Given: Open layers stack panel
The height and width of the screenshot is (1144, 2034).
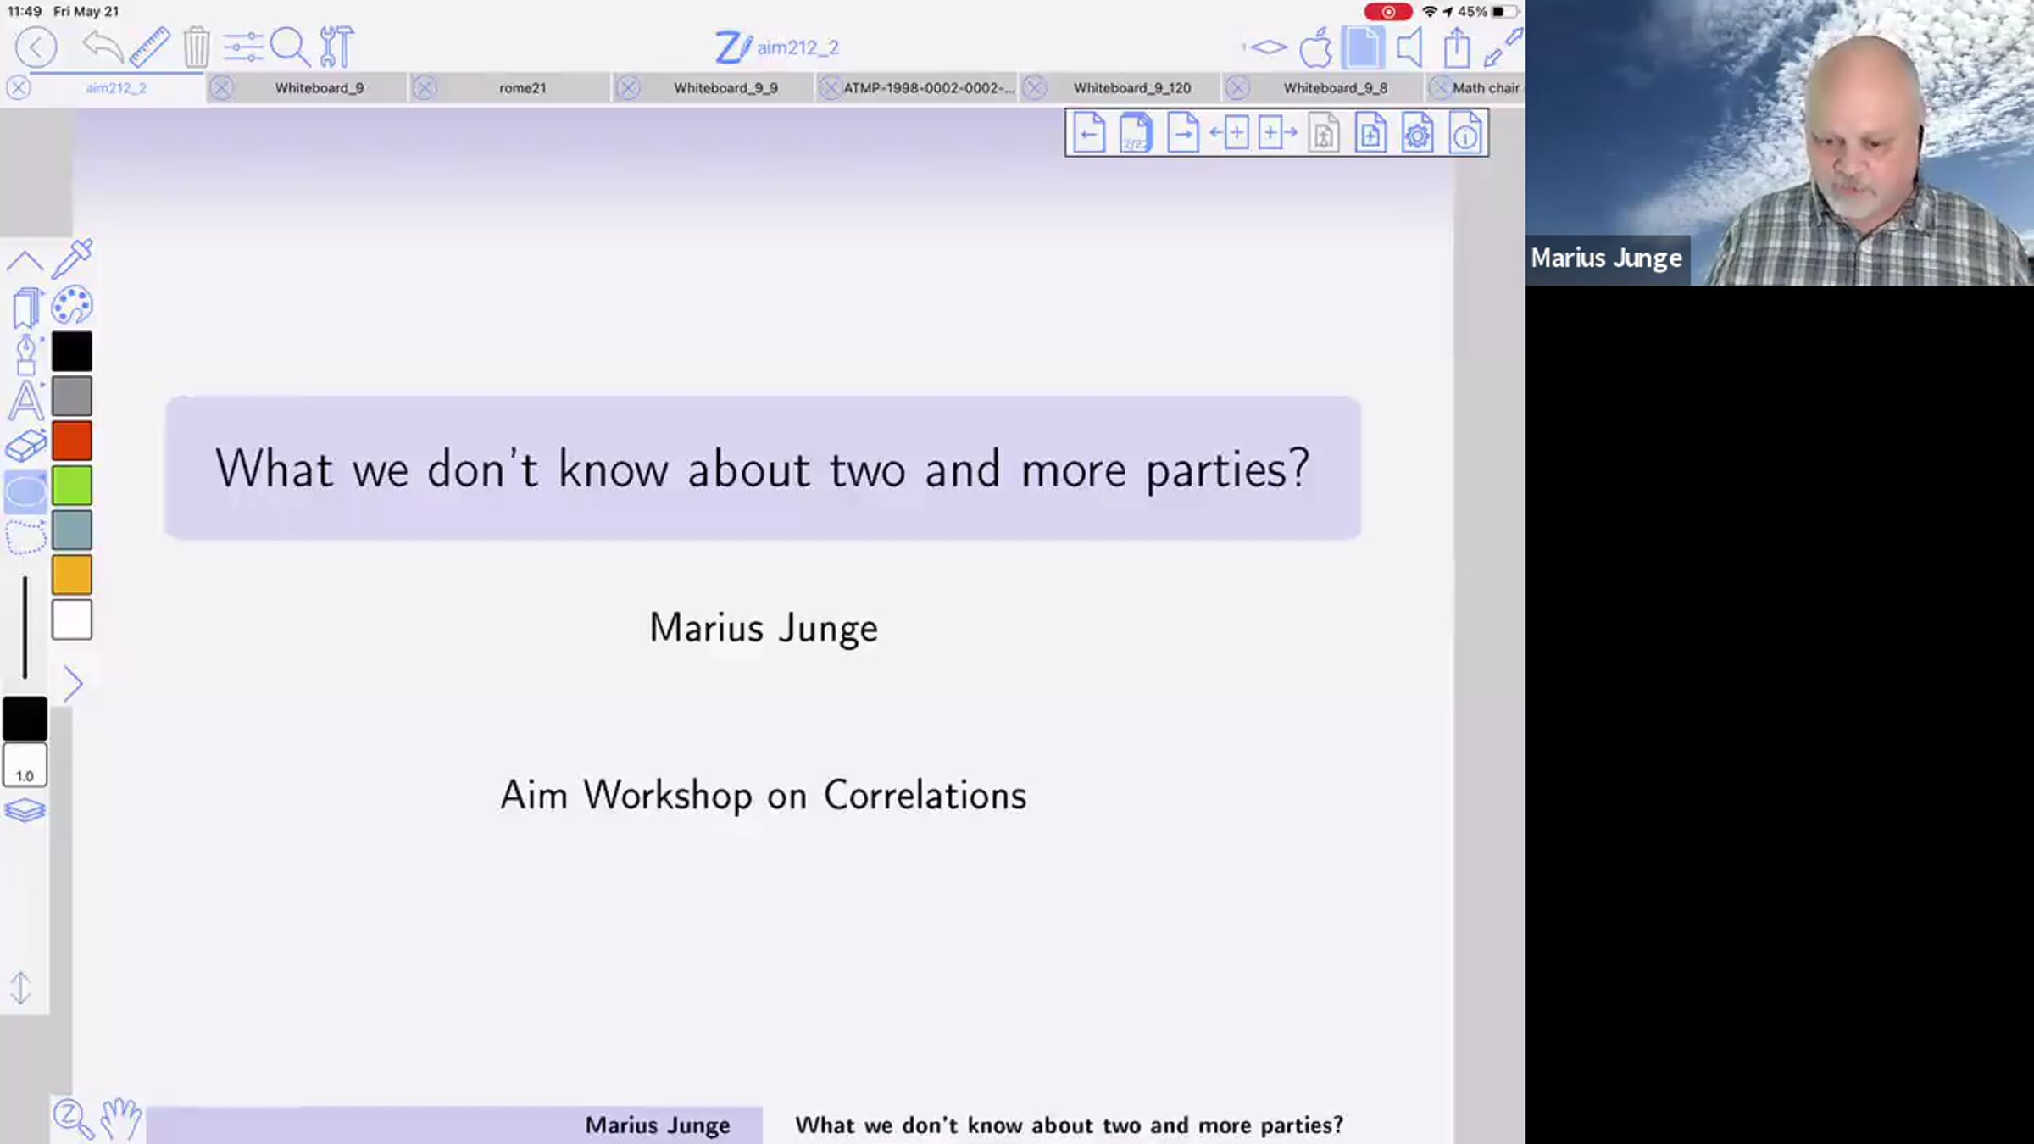Looking at the screenshot, I should click(25, 811).
